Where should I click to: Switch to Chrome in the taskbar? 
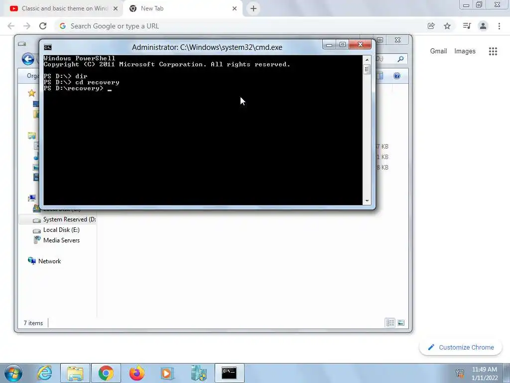106,373
